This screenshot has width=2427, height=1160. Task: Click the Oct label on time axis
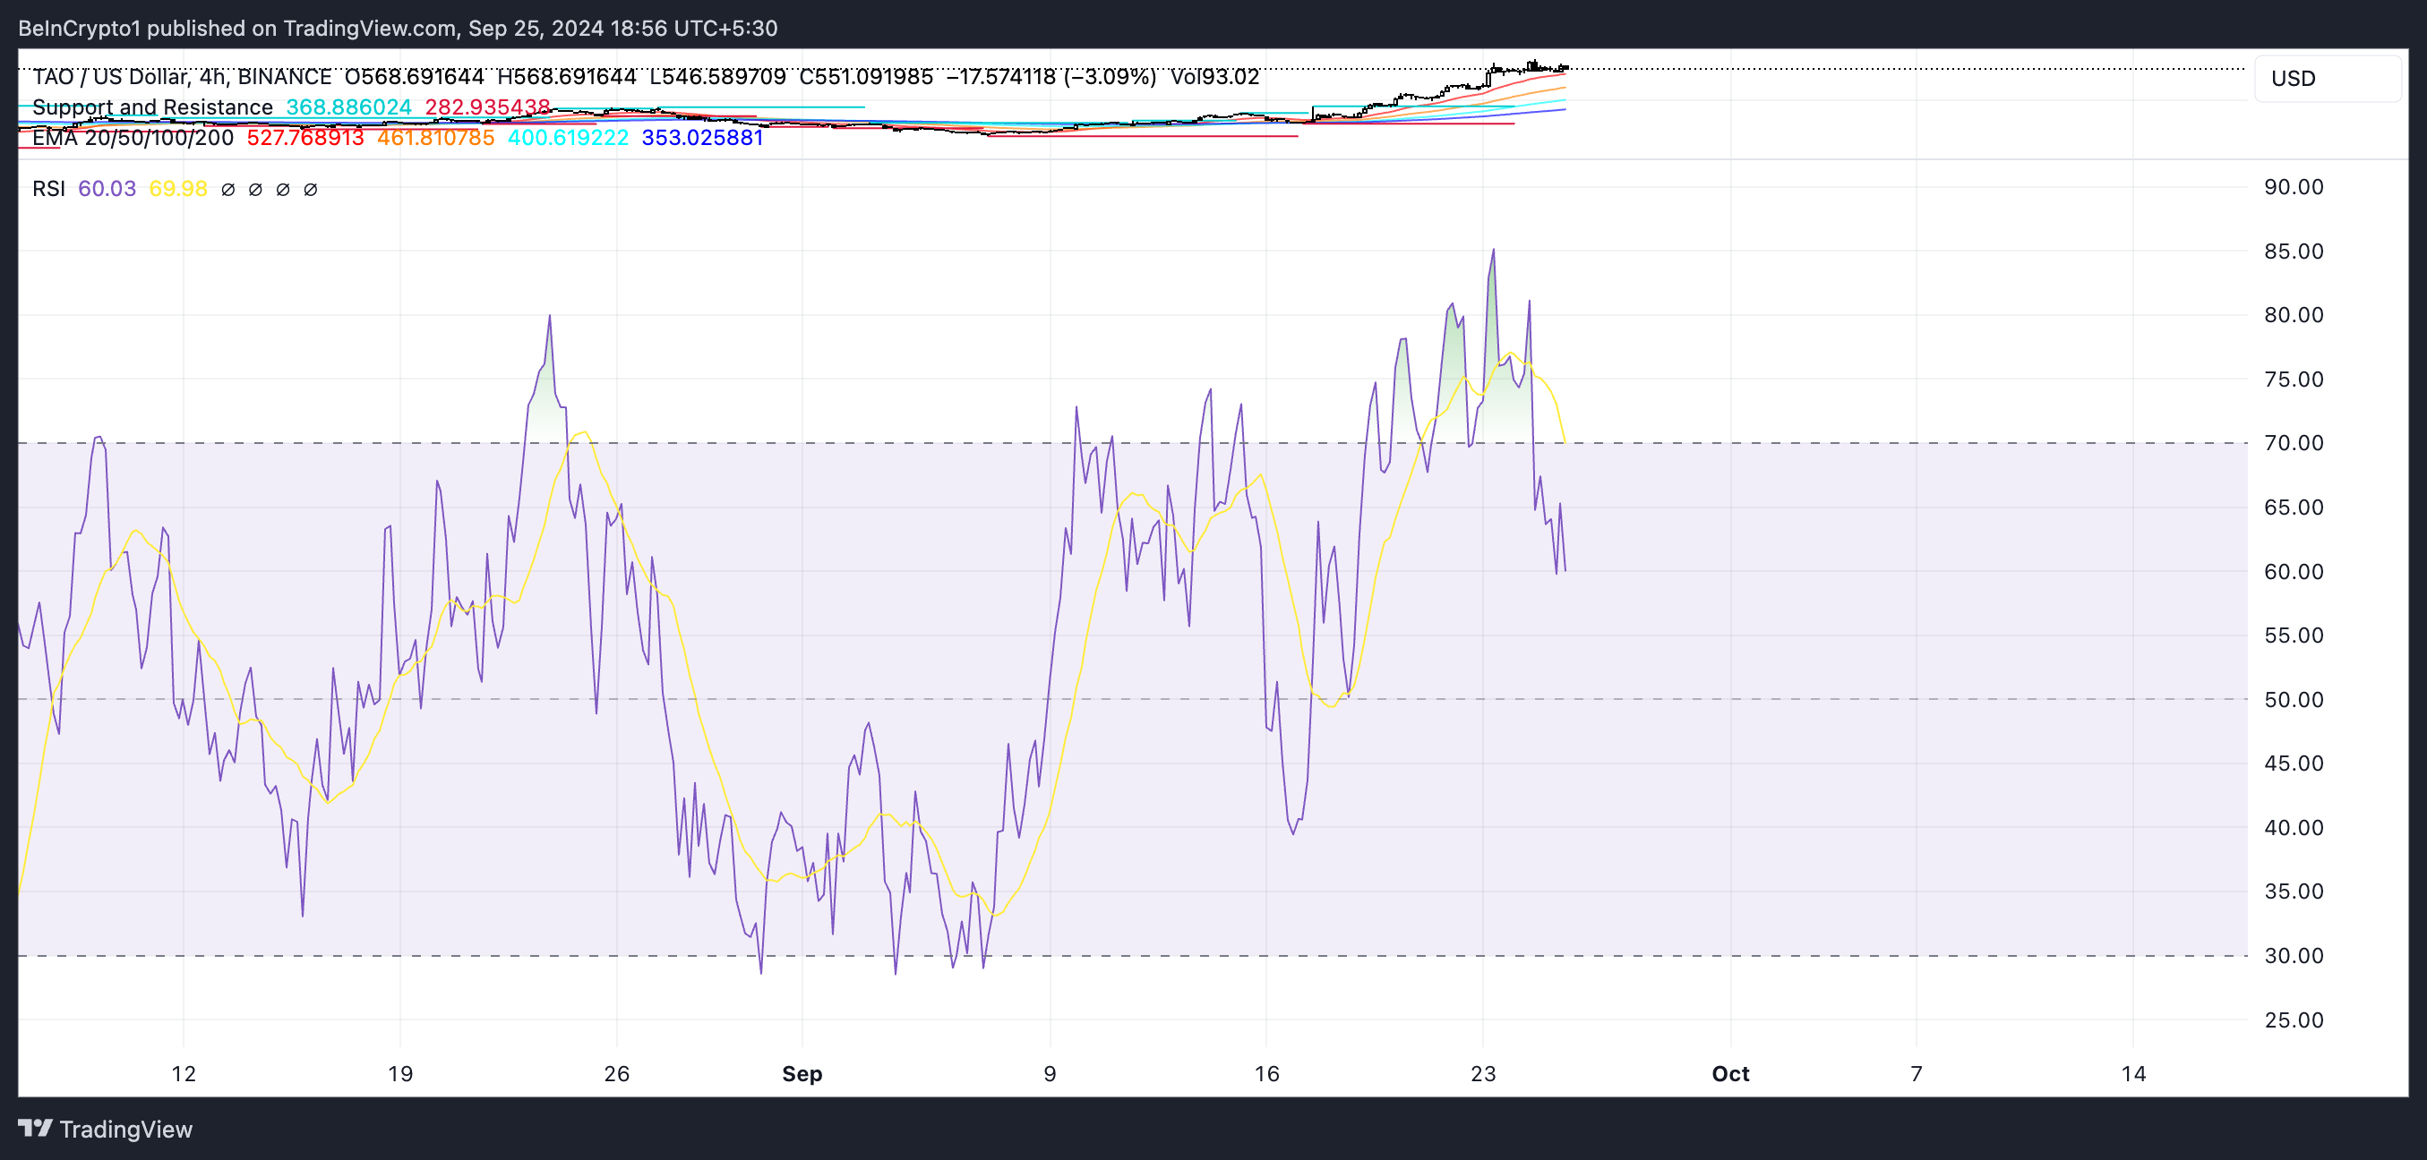1730,1073
